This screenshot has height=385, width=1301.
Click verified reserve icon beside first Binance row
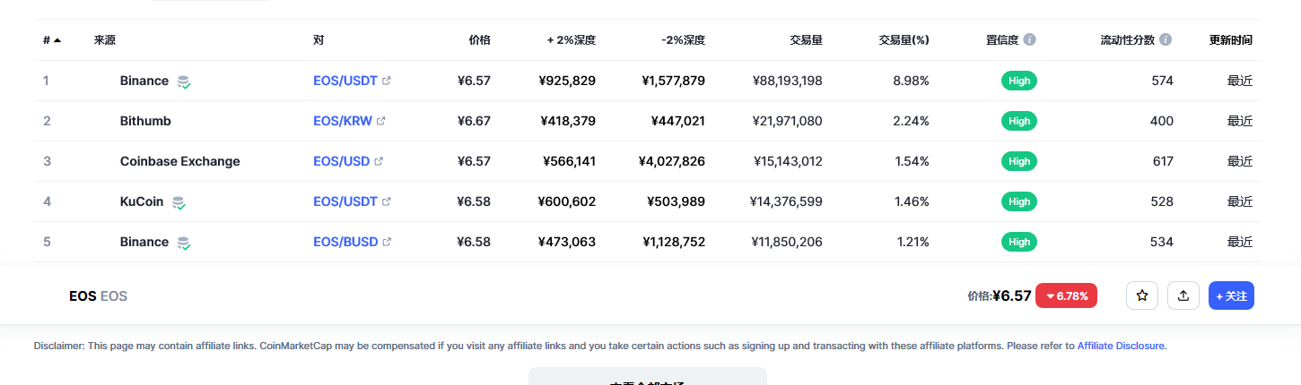[x=184, y=81]
